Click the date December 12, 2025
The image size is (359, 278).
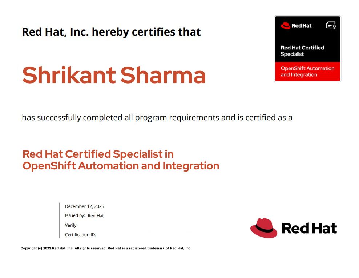coord(84,206)
